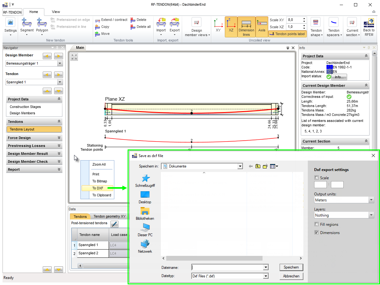This screenshot has height=285, width=380.
Task: Toggle the Dimension lines display
Action: point(246,27)
